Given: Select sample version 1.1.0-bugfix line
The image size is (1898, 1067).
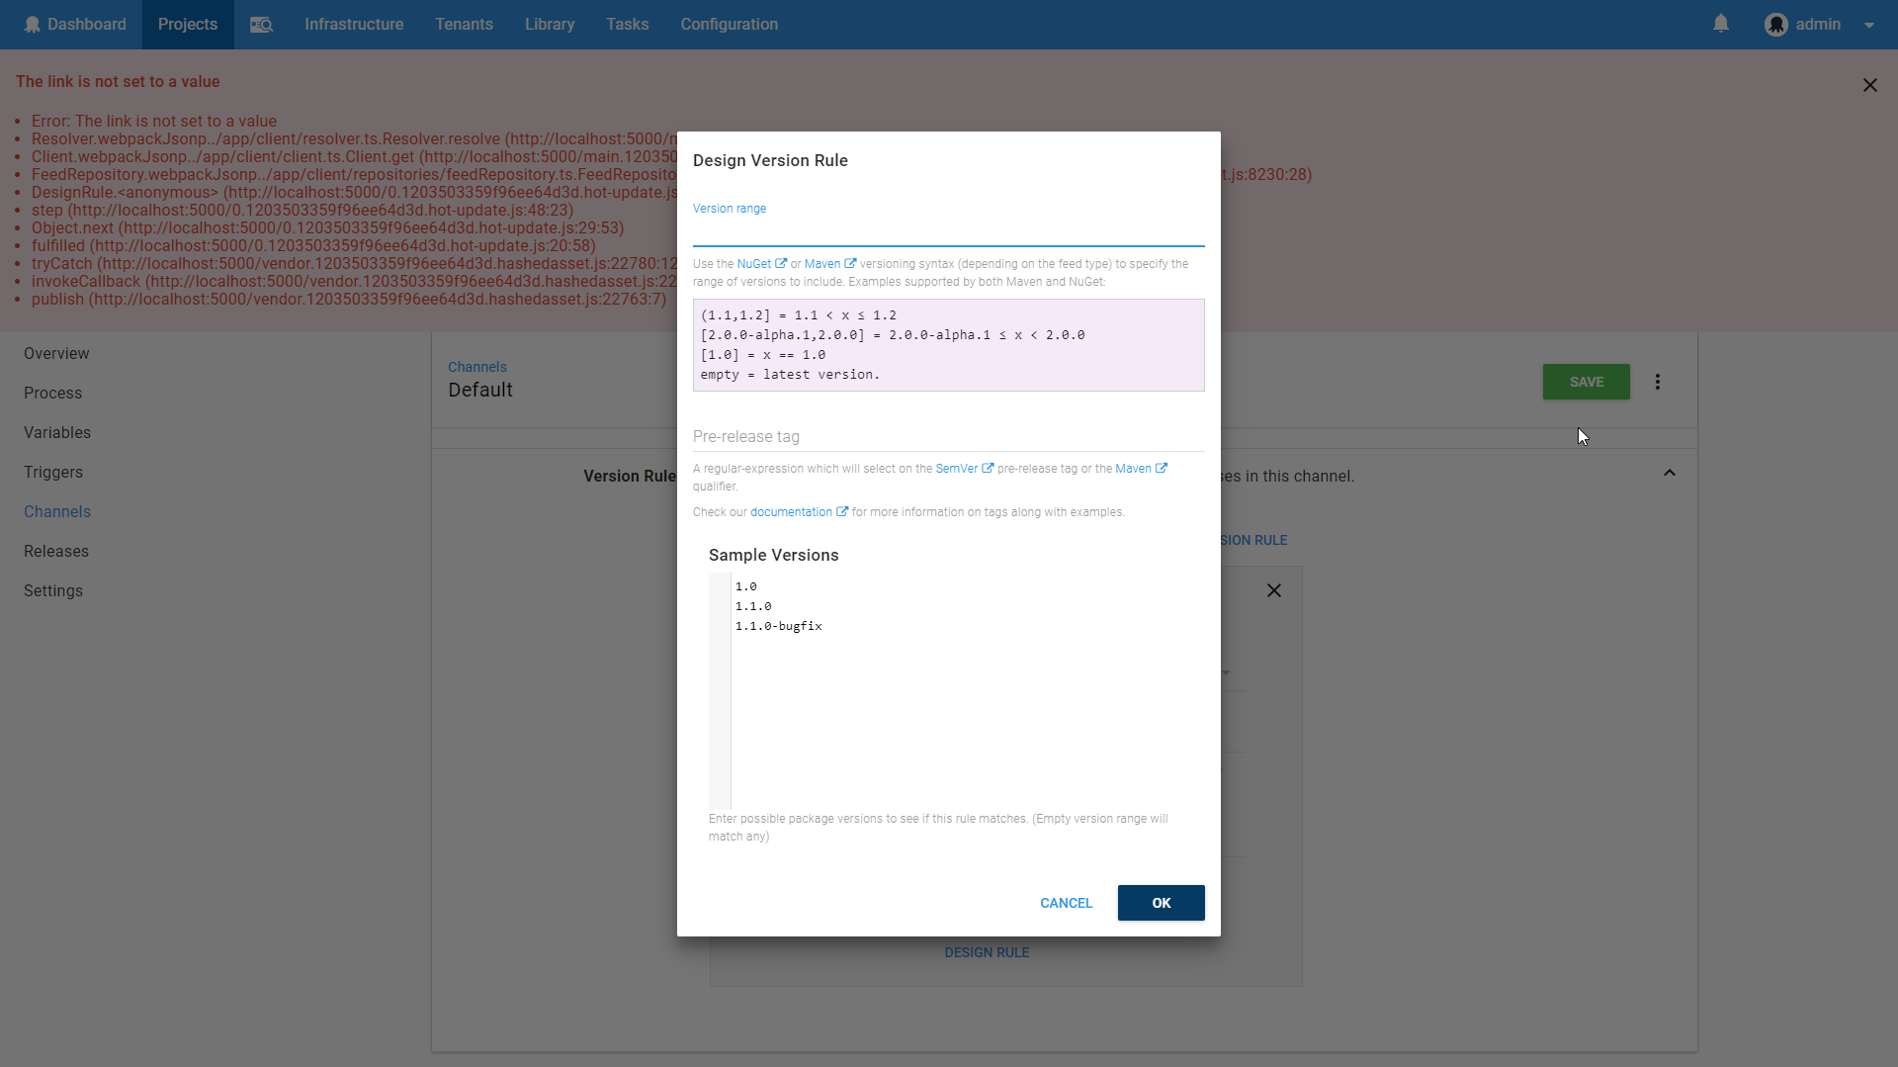Looking at the screenshot, I should [x=779, y=626].
